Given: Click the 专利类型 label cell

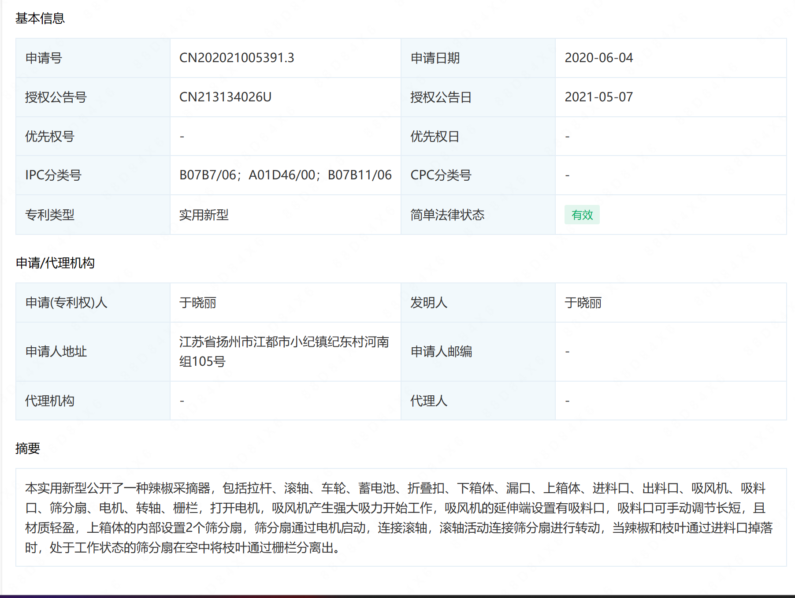Looking at the screenshot, I should click(x=93, y=215).
